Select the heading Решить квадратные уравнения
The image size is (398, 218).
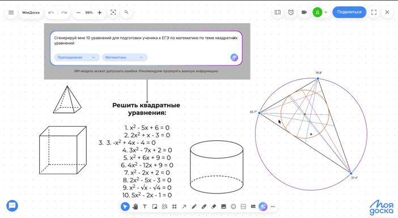pos(146,109)
